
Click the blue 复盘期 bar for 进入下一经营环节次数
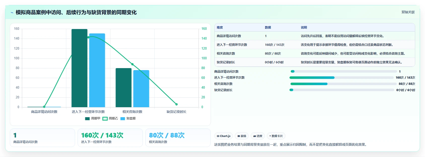[97, 70]
